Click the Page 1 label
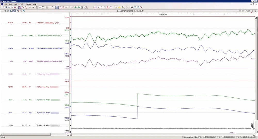258x139 pixels. pyautogui.click(x=248, y=11)
